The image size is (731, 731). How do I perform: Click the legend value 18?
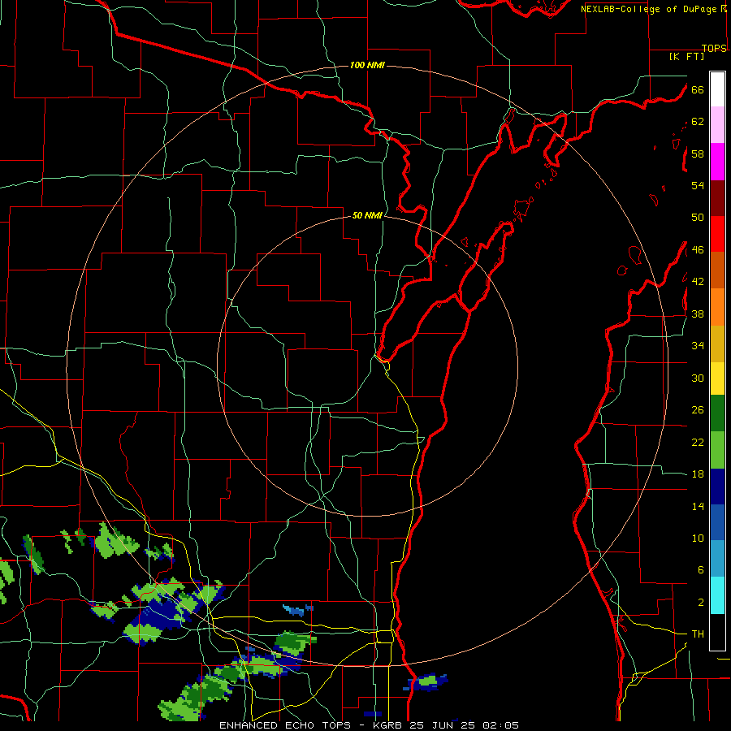click(698, 474)
